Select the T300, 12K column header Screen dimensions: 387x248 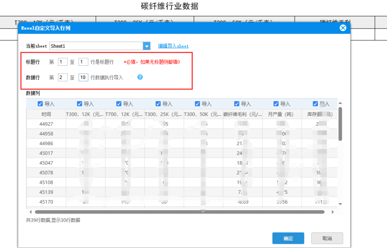[x=85, y=114]
